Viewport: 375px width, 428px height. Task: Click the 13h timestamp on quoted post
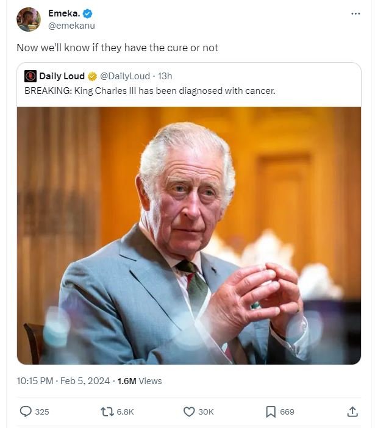pyautogui.click(x=165, y=76)
